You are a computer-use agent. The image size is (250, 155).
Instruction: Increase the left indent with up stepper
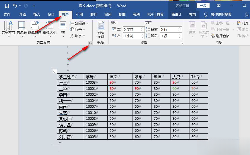pyautogui.click(x=142, y=28)
